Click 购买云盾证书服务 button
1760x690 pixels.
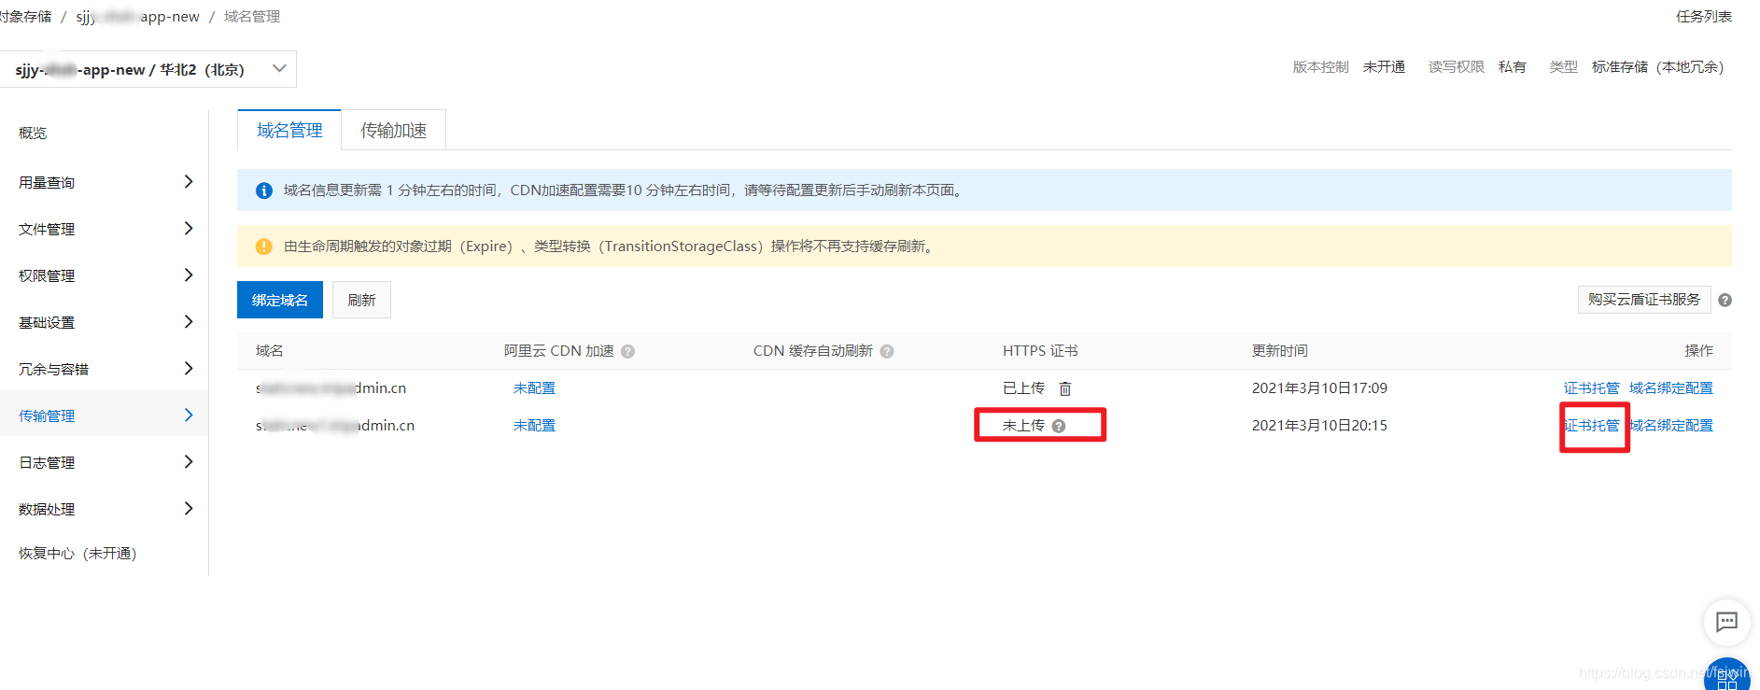tap(1644, 300)
